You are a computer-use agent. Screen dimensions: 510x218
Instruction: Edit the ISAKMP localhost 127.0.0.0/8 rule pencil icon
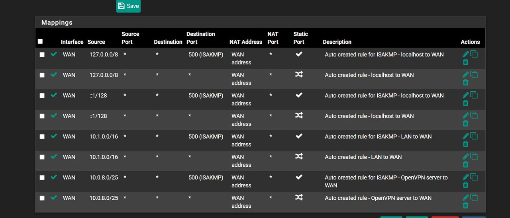(465, 54)
